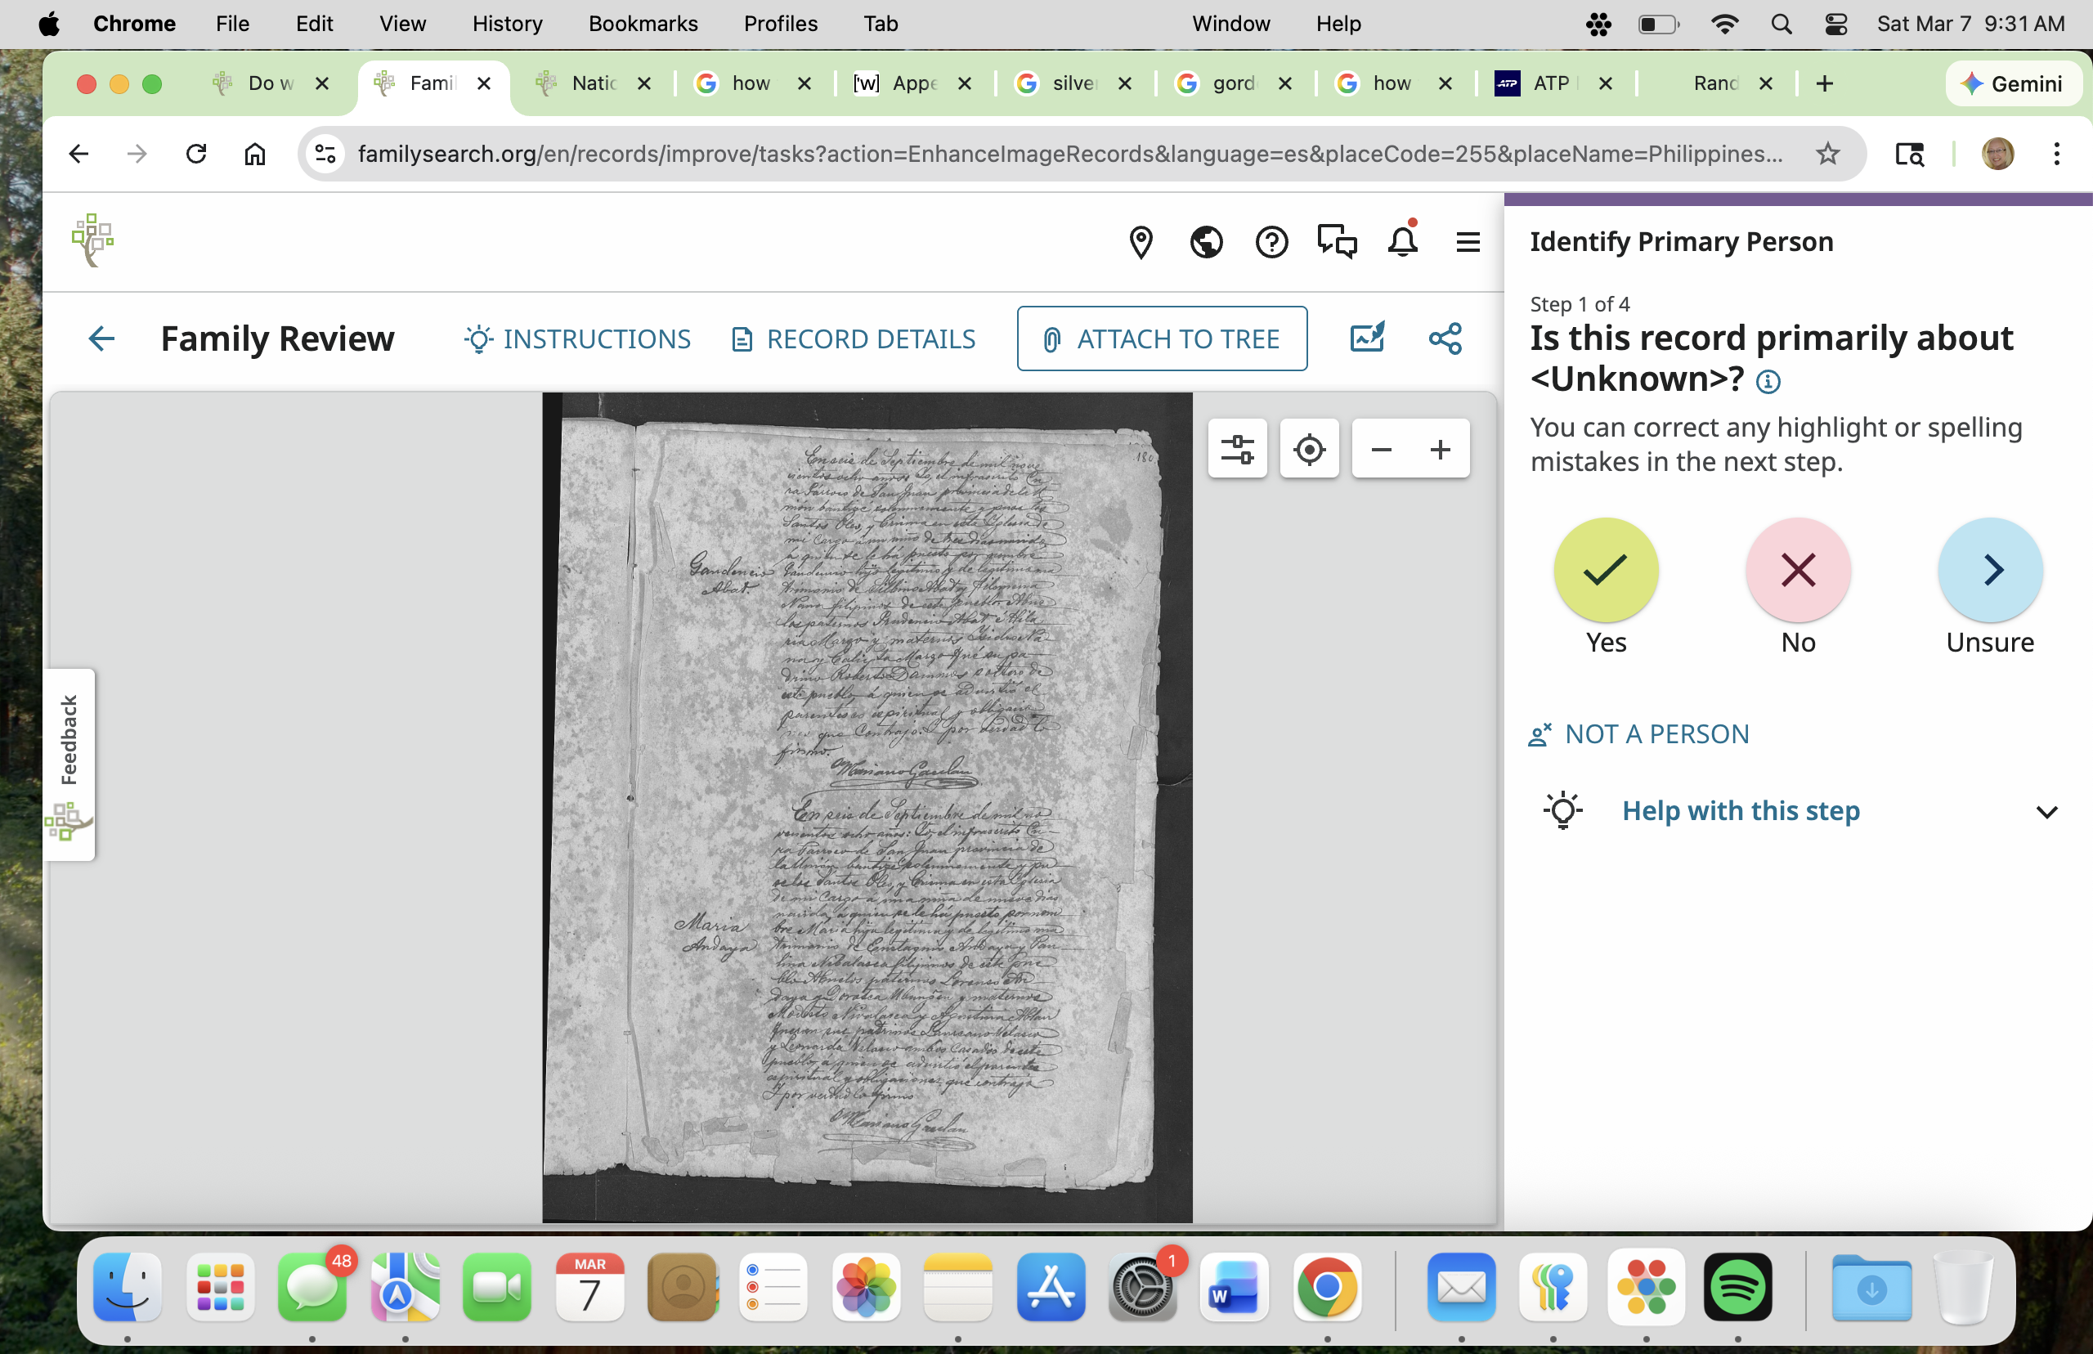Zoom in on the document image
This screenshot has width=2093, height=1354.
(1440, 449)
